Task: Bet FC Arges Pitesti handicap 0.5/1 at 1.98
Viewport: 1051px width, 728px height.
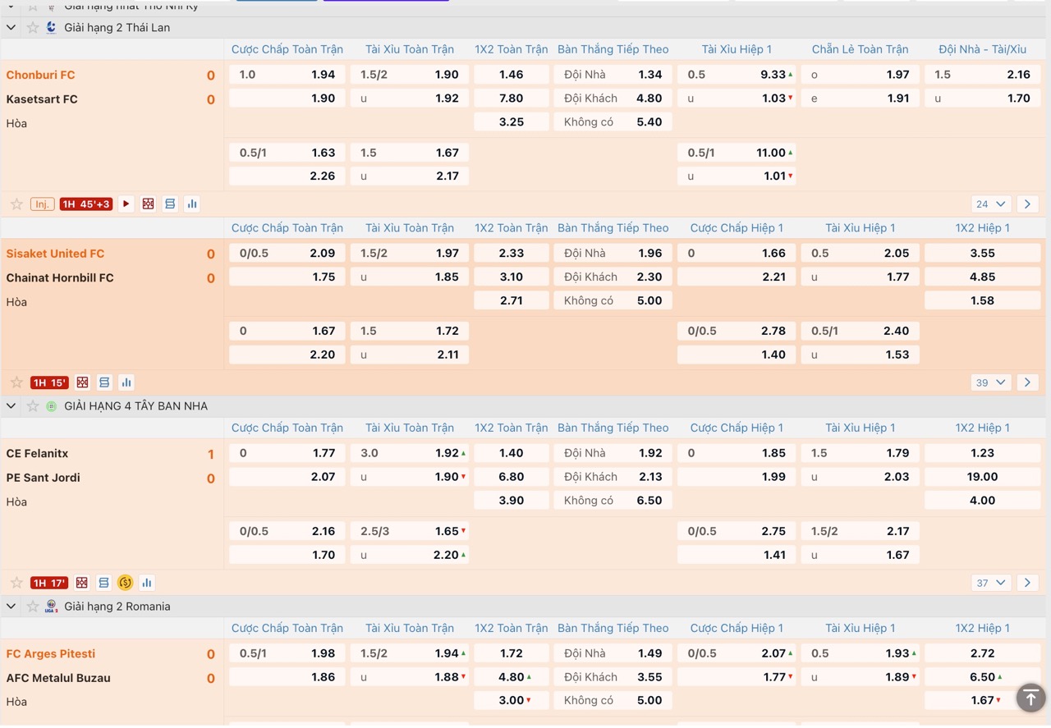Action: click(x=287, y=653)
